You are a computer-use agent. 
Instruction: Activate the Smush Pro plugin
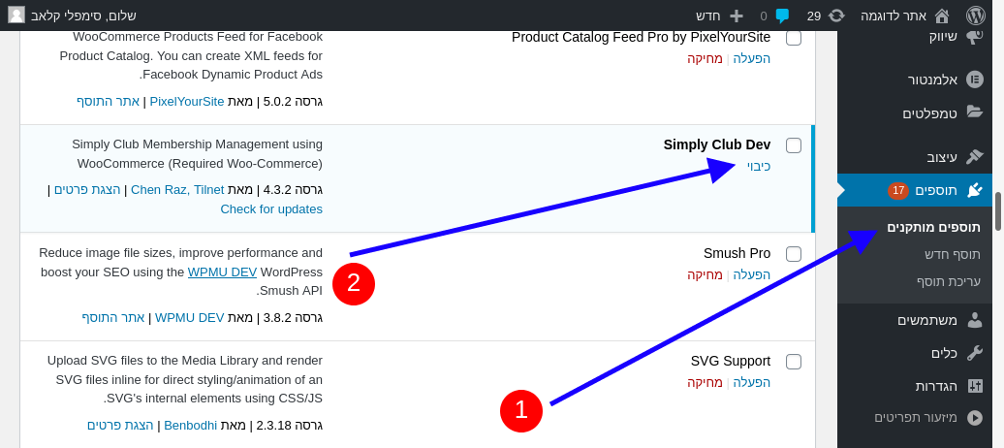tap(751, 274)
